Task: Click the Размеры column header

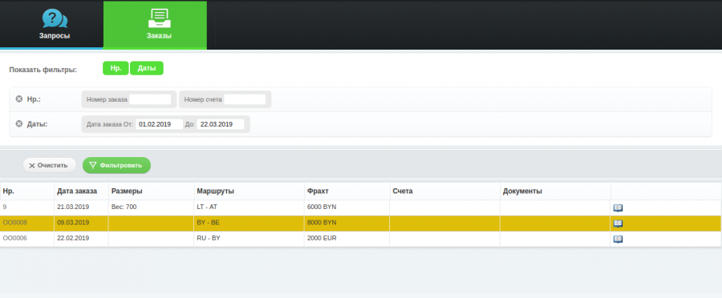Action: coord(151,191)
